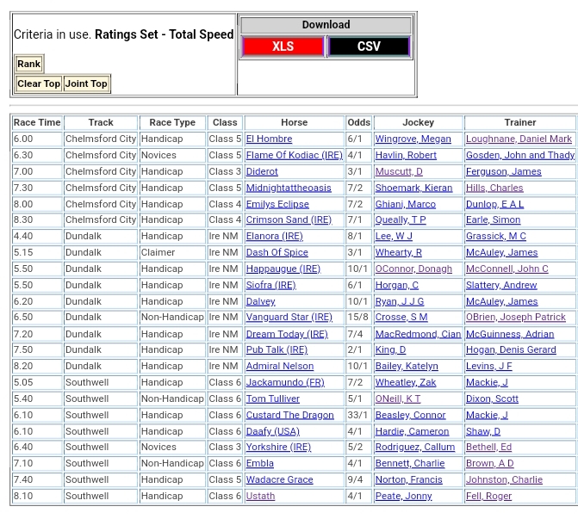Click the Joint Top button

pos(86,83)
